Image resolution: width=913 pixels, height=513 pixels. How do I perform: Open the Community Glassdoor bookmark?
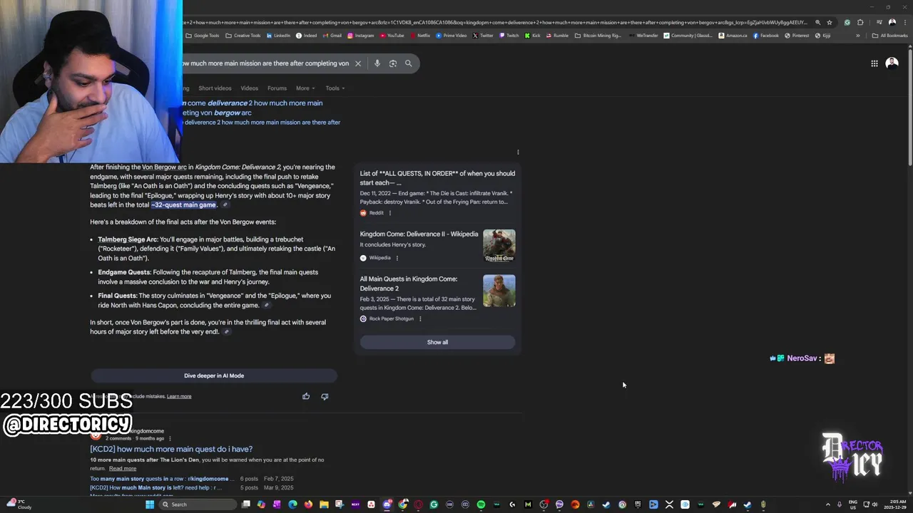click(688, 36)
